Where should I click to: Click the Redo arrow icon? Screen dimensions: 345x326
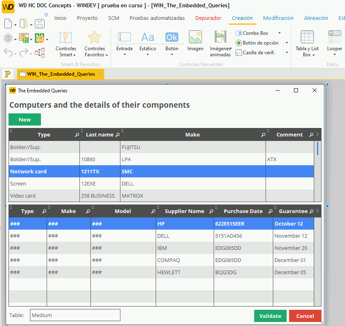pos(24,53)
